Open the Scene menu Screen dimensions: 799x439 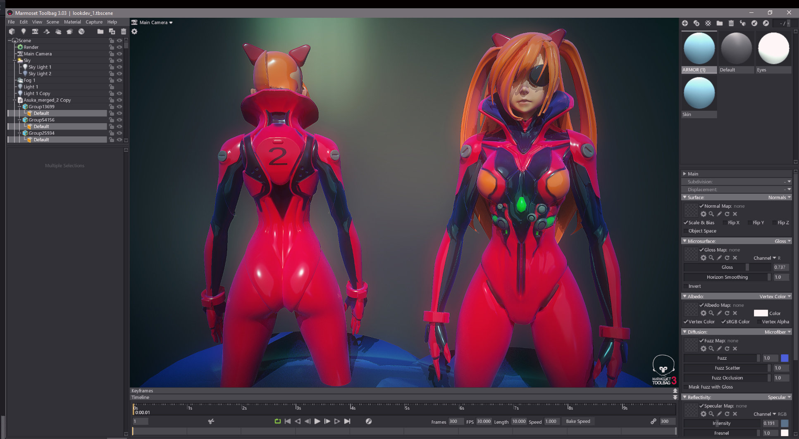pos(52,22)
